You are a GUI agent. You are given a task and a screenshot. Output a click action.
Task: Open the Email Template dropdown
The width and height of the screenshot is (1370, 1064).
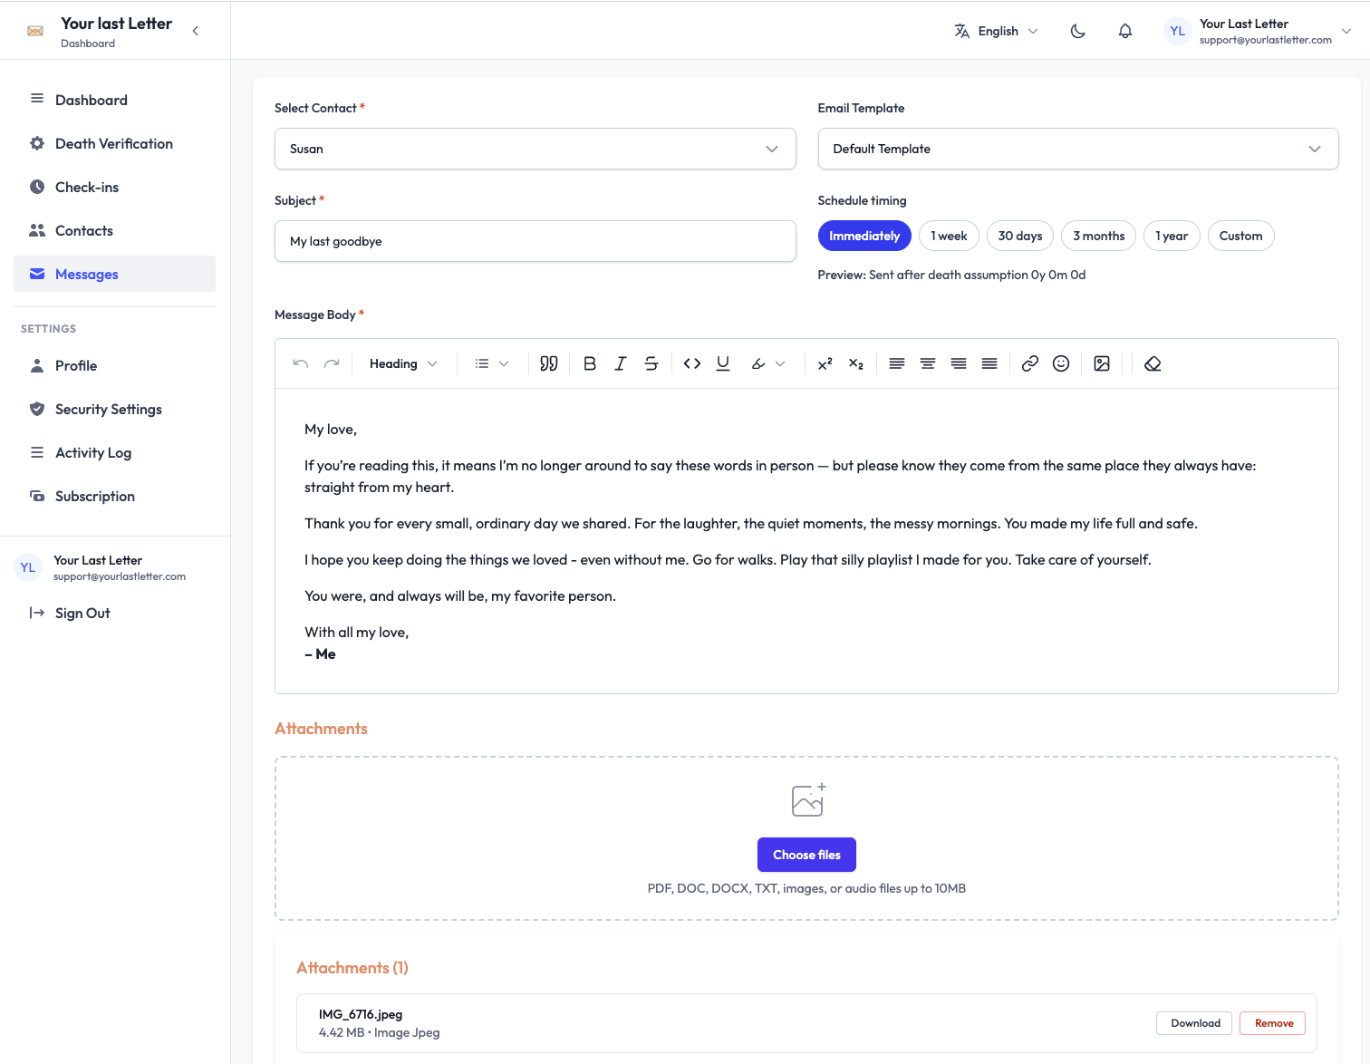[1077, 149]
